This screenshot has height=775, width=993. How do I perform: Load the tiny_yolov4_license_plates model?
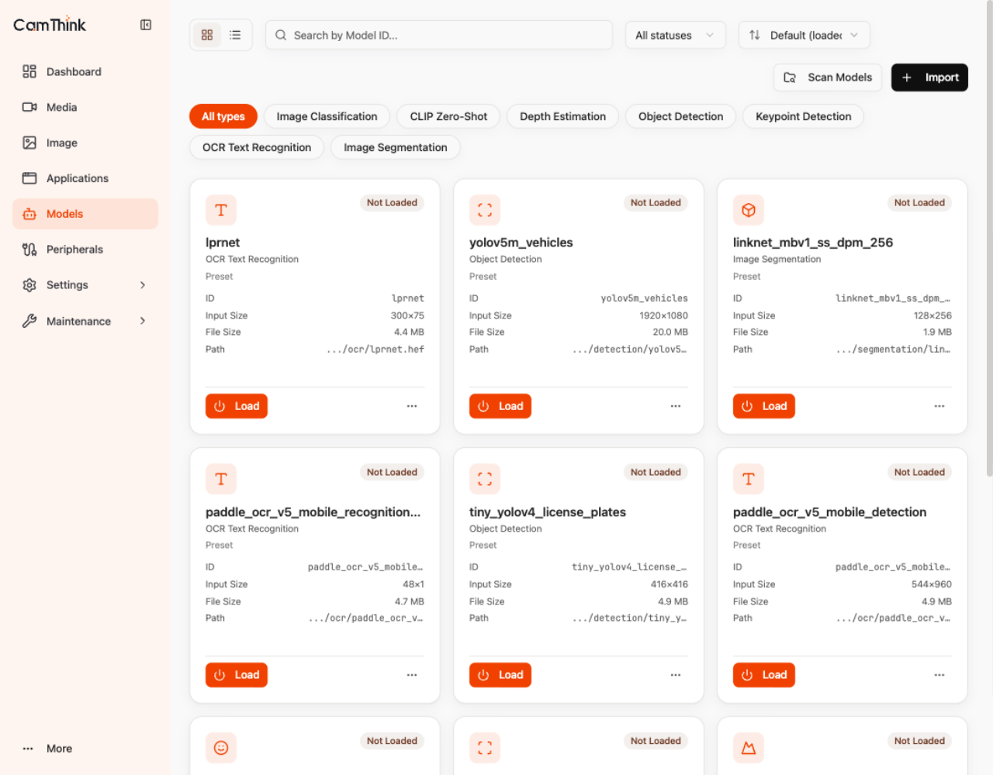pyautogui.click(x=500, y=675)
